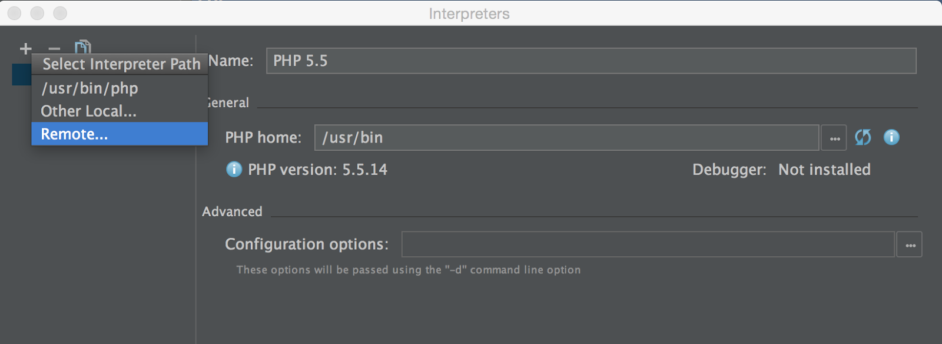The height and width of the screenshot is (344, 942).
Task: Click the info icon beside PHP version
Action: 234,170
